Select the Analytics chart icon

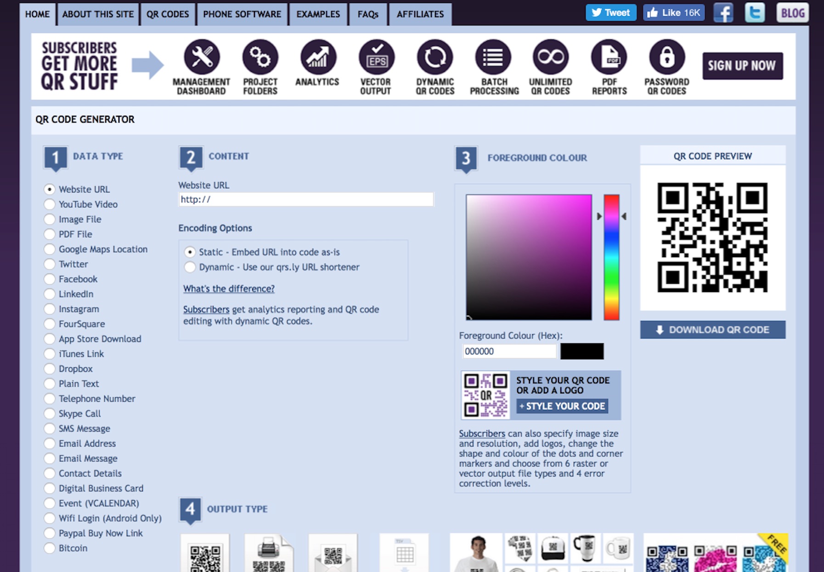tap(318, 57)
